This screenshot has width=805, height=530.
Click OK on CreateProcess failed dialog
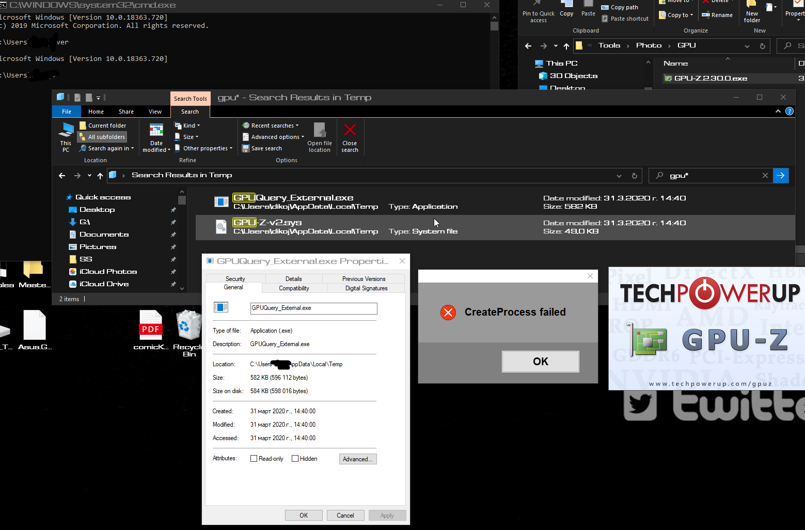541,362
